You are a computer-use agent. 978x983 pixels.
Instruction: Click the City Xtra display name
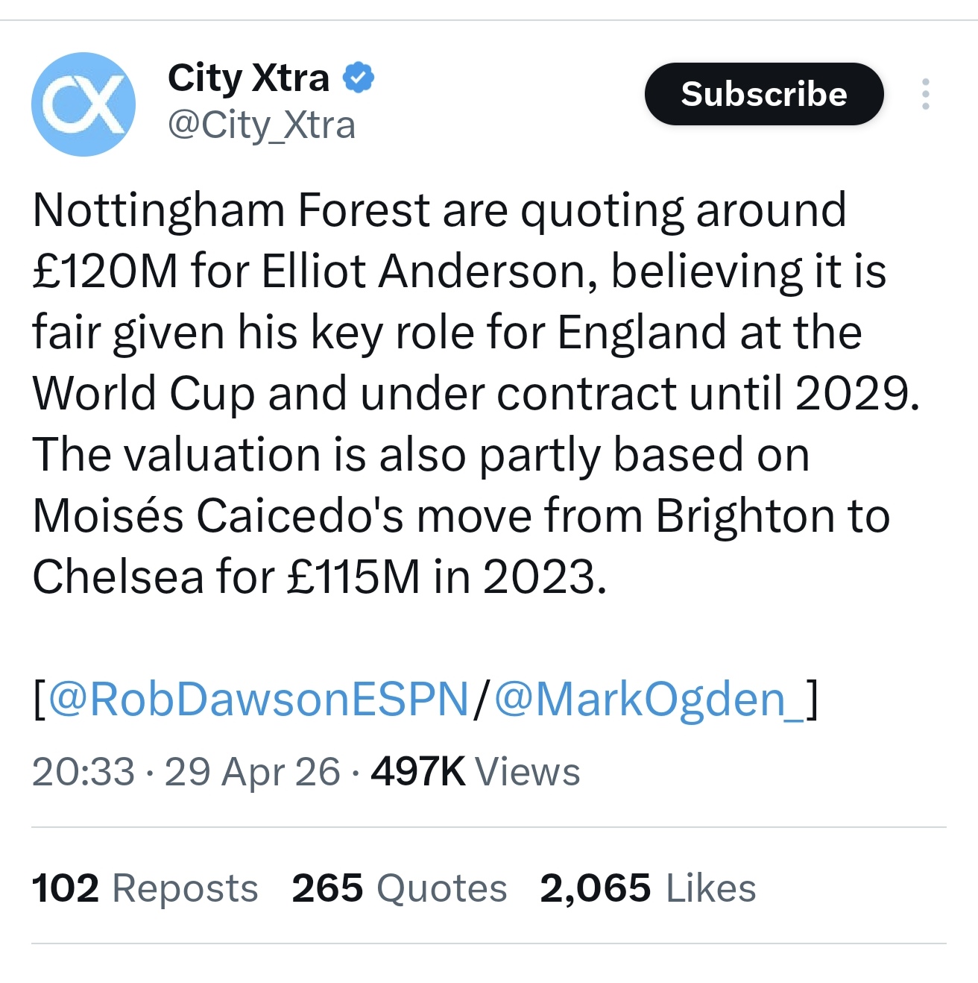click(x=248, y=78)
